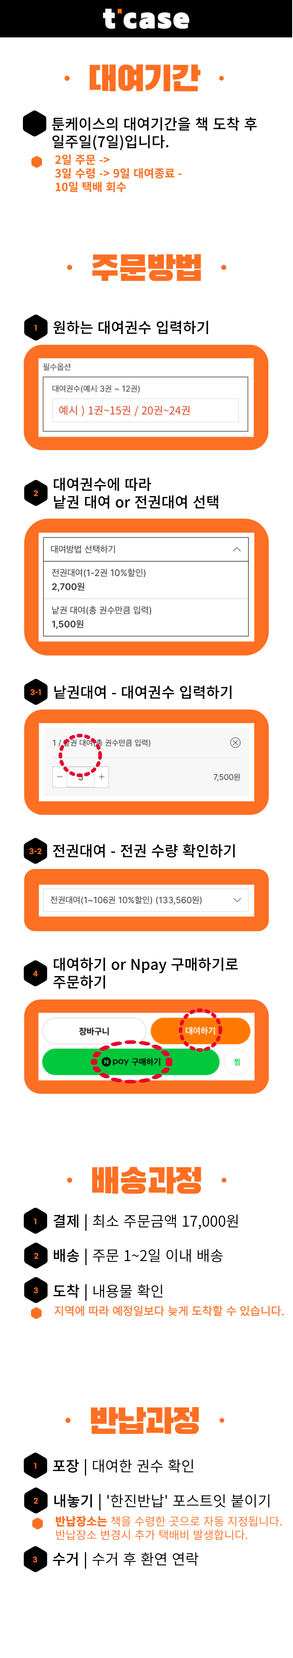Click the 3-2 hexagon beside 전권대여

click(36, 852)
